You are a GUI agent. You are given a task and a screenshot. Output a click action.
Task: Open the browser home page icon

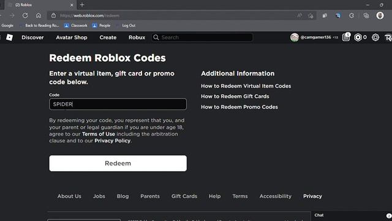click(39, 15)
